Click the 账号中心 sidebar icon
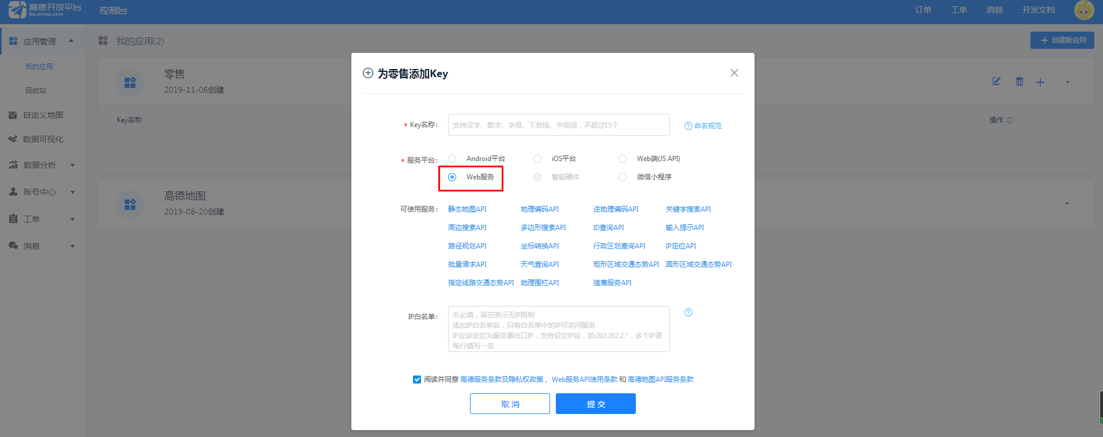The image size is (1103, 437). [x=13, y=191]
